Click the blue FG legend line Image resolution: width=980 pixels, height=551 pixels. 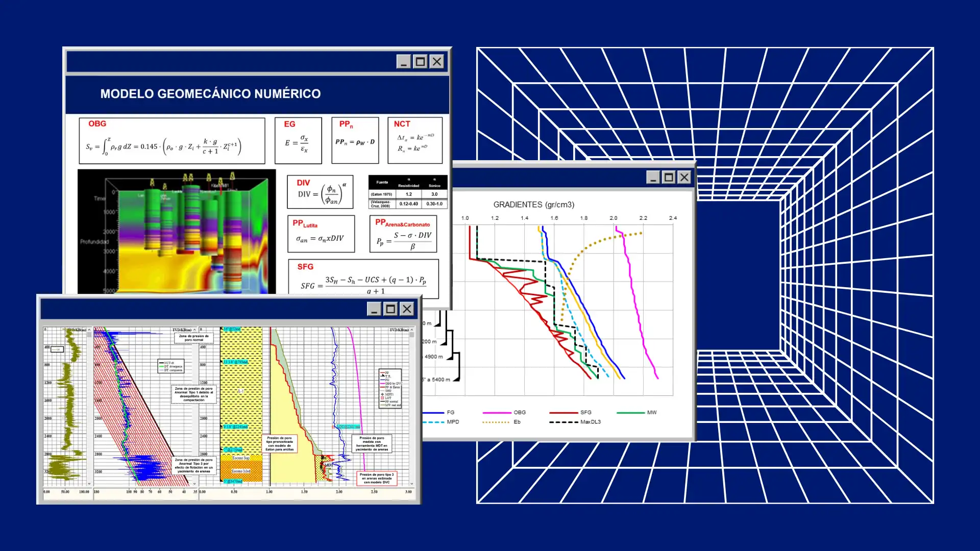[x=433, y=412]
